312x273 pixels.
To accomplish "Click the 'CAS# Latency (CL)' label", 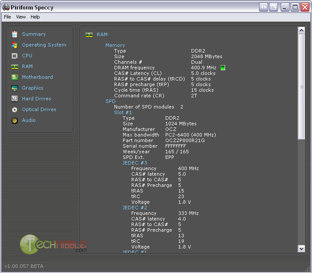I will click(x=138, y=73).
